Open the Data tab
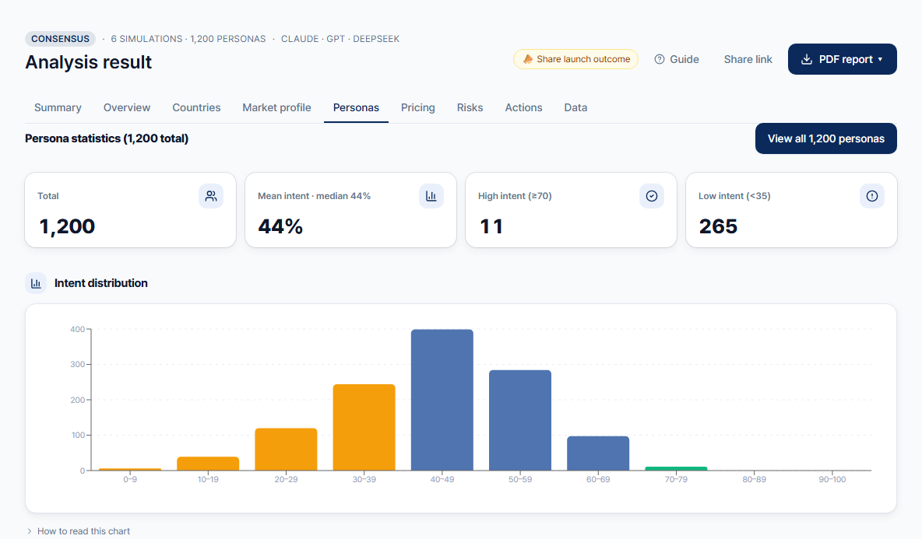The width and height of the screenshot is (922, 539). 575,107
